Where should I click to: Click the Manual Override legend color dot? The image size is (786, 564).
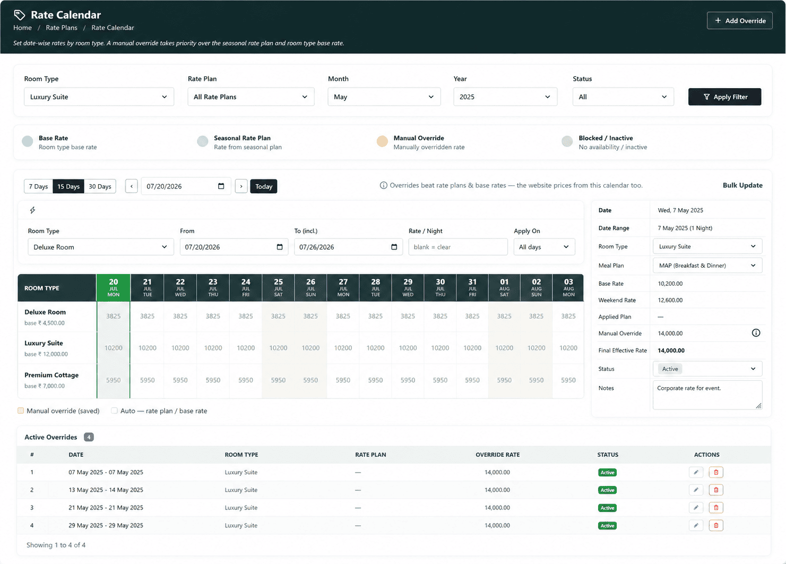click(x=382, y=141)
